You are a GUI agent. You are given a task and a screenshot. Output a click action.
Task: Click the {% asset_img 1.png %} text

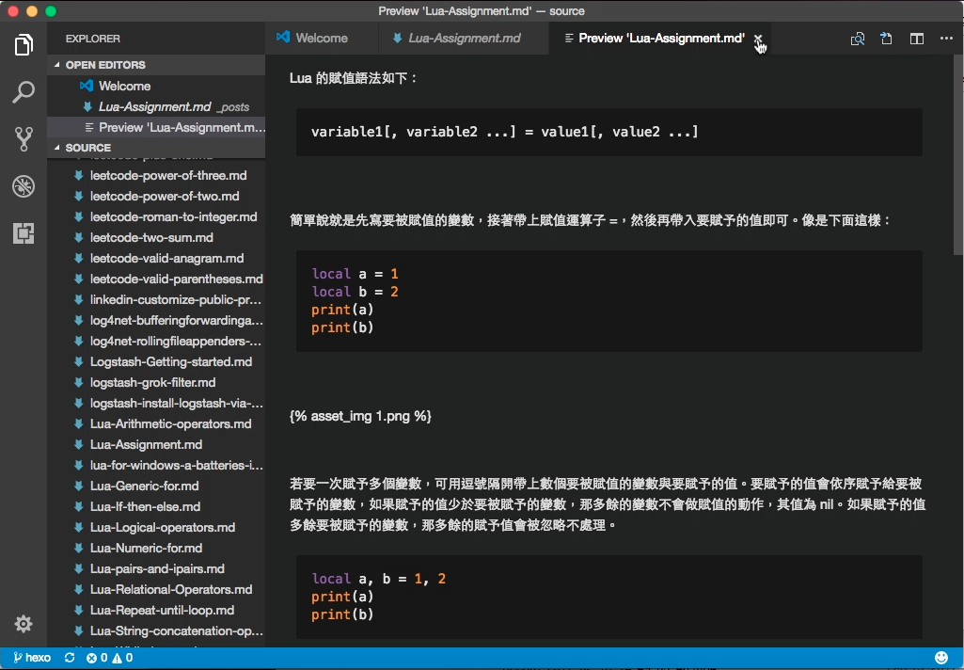click(x=360, y=417)
